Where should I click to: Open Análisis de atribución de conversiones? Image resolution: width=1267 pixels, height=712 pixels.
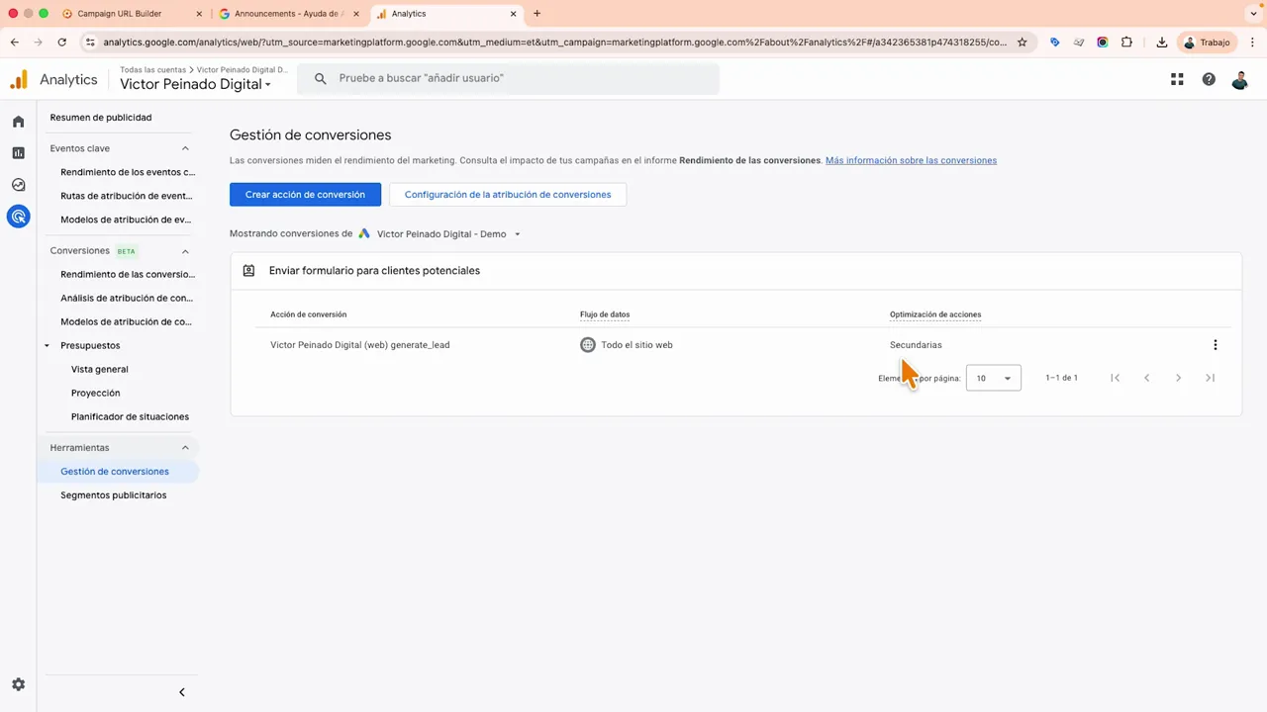pyautogui.click(x=127, y=298)
